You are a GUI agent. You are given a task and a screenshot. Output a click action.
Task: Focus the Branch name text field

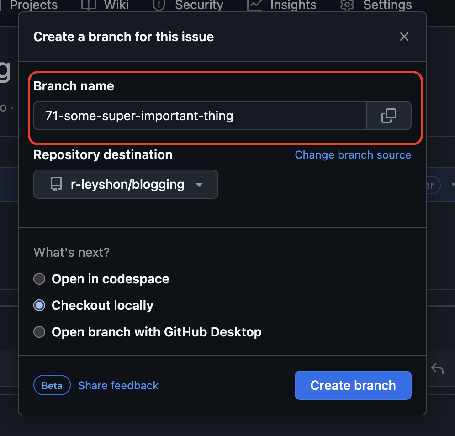(200, 116)
